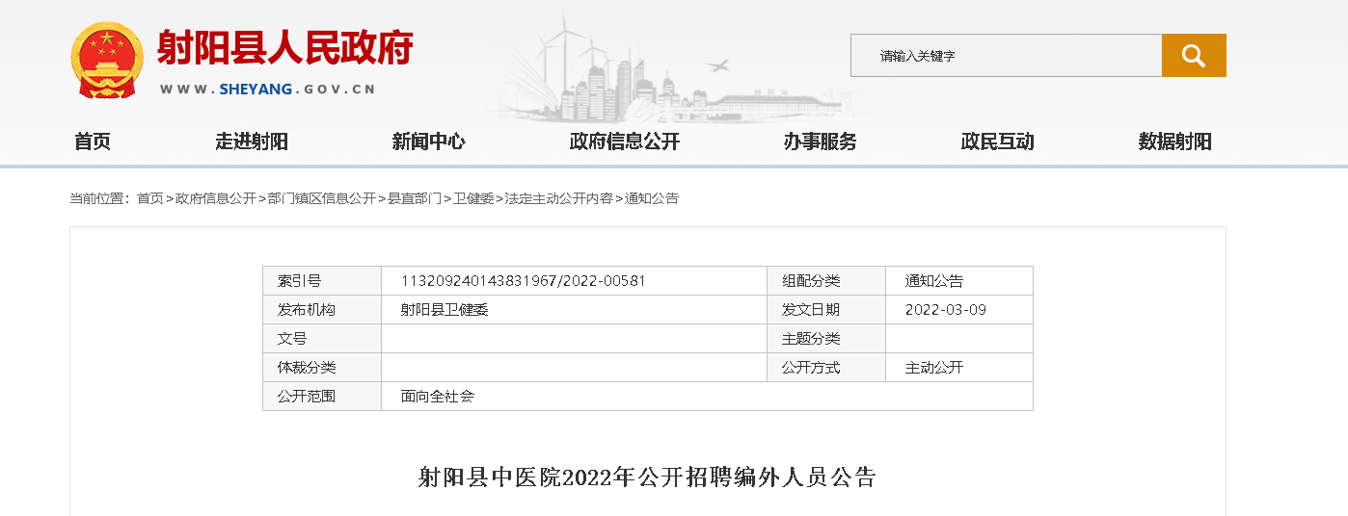
Task: Click 卫健委 breadcrumb link
Action: (473, 198)
